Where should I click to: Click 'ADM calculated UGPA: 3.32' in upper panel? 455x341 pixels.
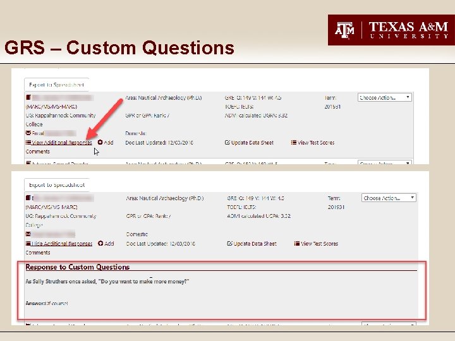click(256, 116)
